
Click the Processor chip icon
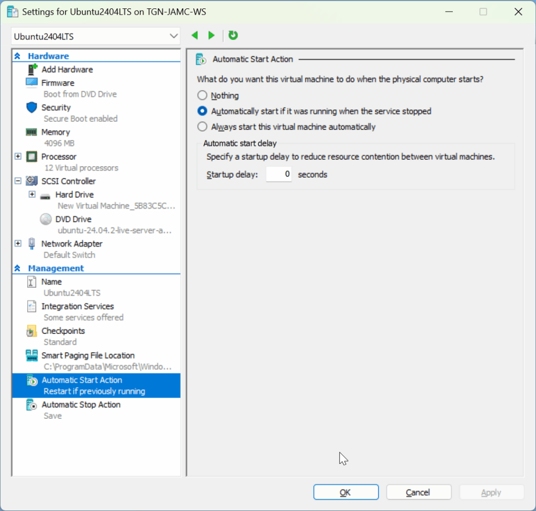coord(32,157)
